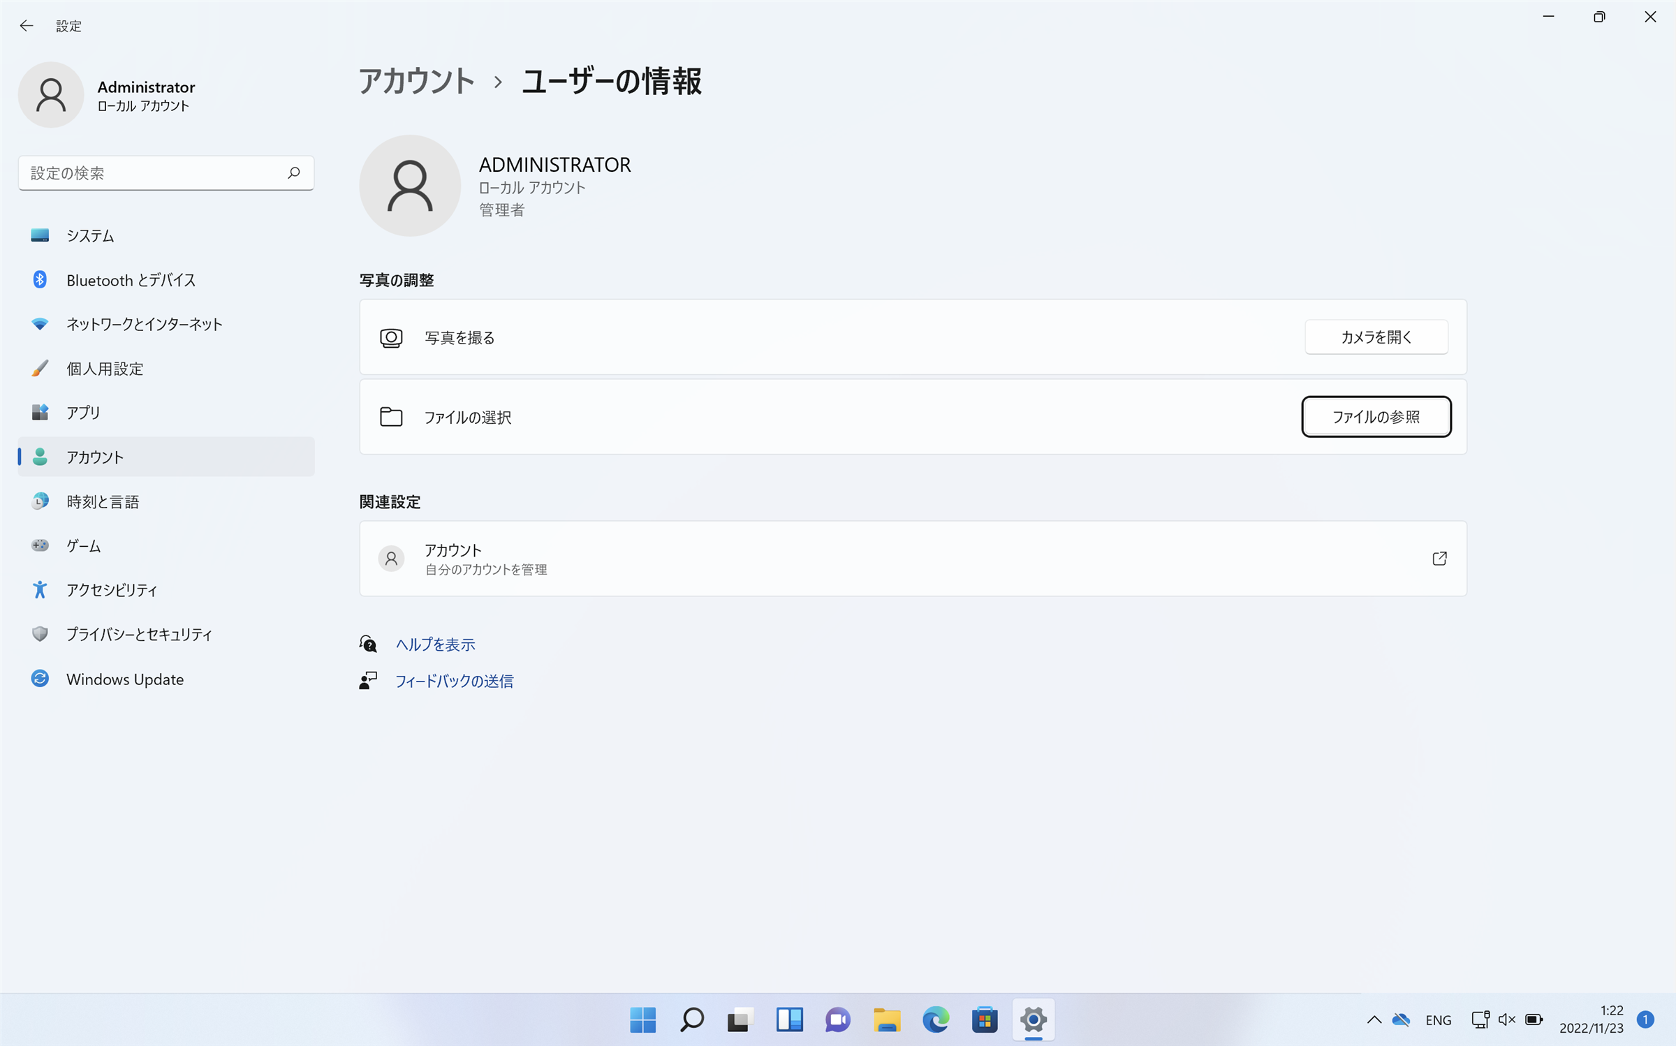Click the back arrow in Settings

click(x=27, y=26)
